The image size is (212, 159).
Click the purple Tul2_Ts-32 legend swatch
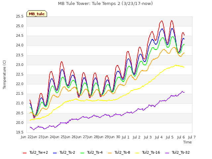pyautogui.click(x=167, y=153)
